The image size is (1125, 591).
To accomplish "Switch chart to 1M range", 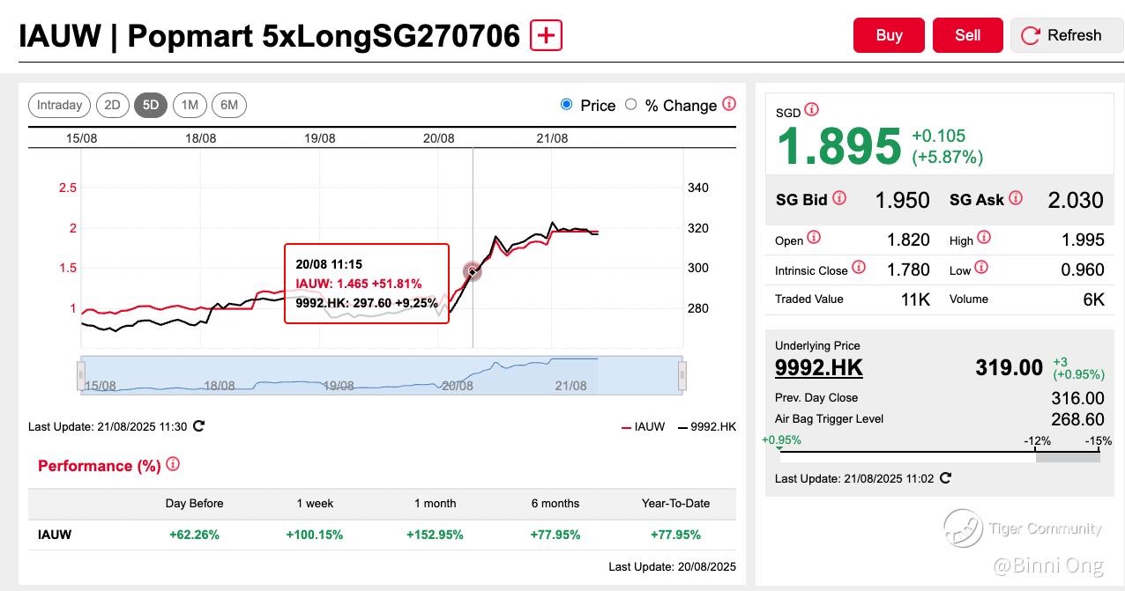I will point(190,105).
